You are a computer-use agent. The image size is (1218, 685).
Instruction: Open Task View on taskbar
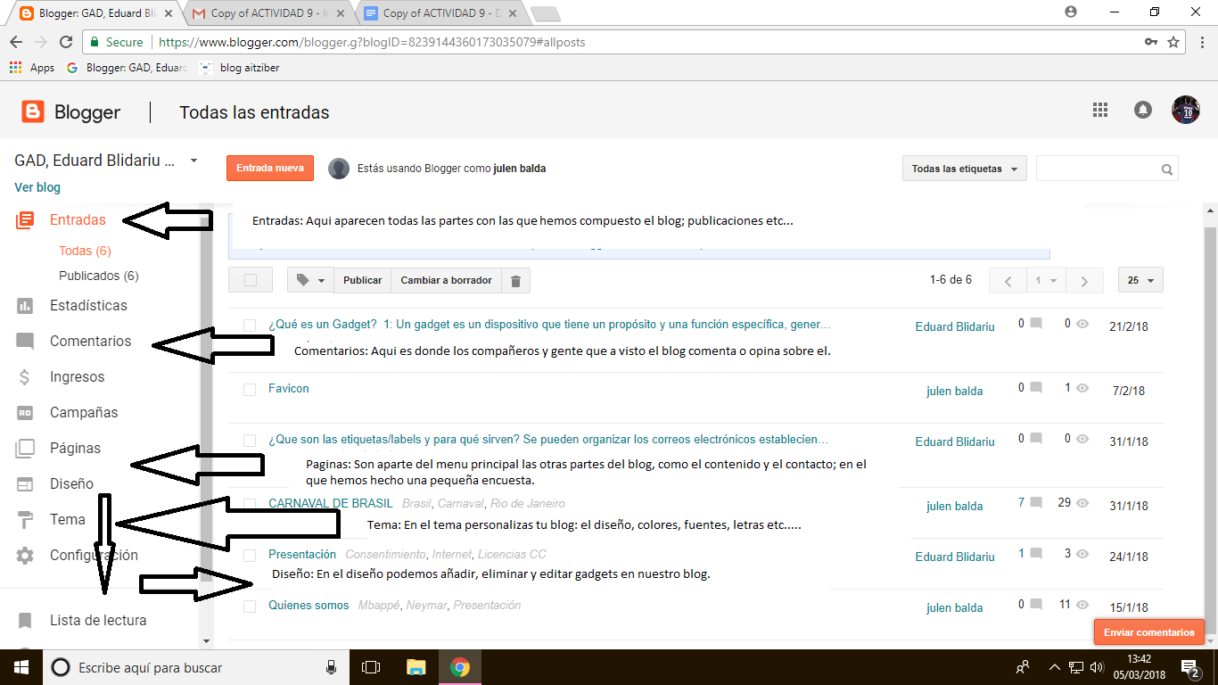click(x=371, y=667)
